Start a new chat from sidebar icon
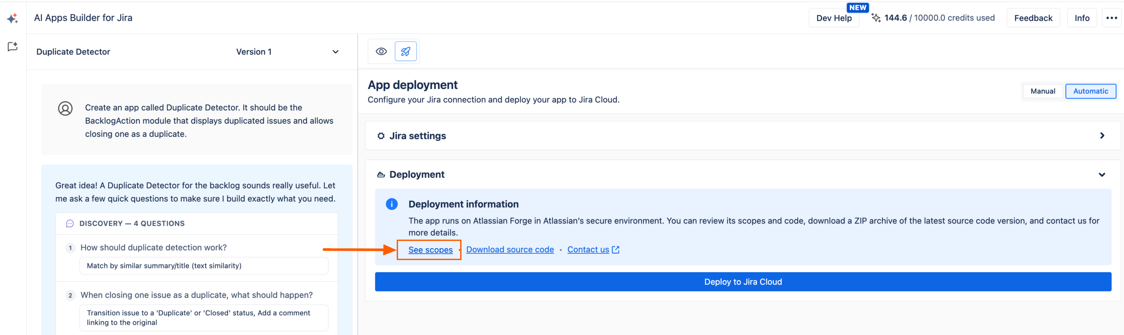The image size is (1124, 335). pos(13,47)
